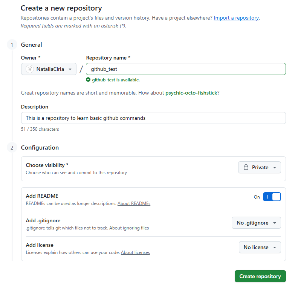Visit the About licenses link
The width and height of the screenshot is (295, 289).
(x=135, y=252)
